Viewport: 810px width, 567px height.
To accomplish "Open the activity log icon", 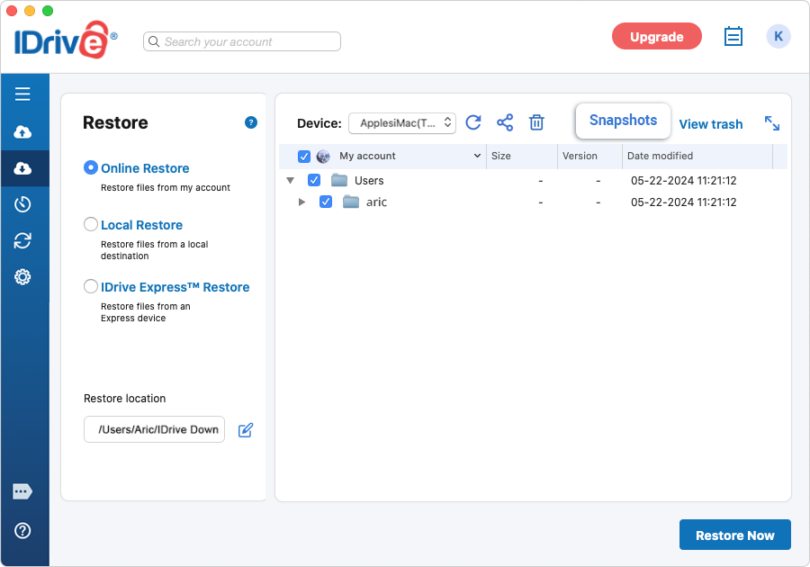I will pyautogui.click(x=733, y=37).
